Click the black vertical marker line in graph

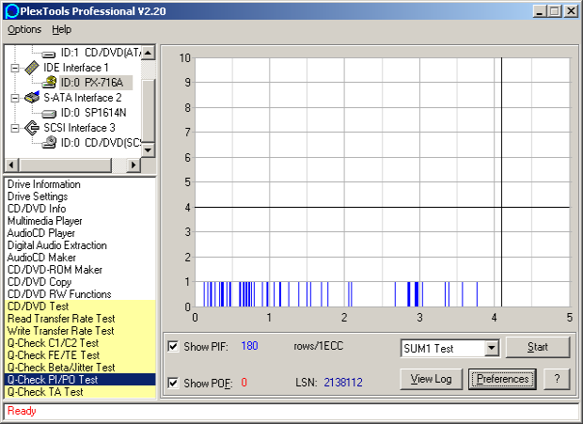click(x=501, y=182)
